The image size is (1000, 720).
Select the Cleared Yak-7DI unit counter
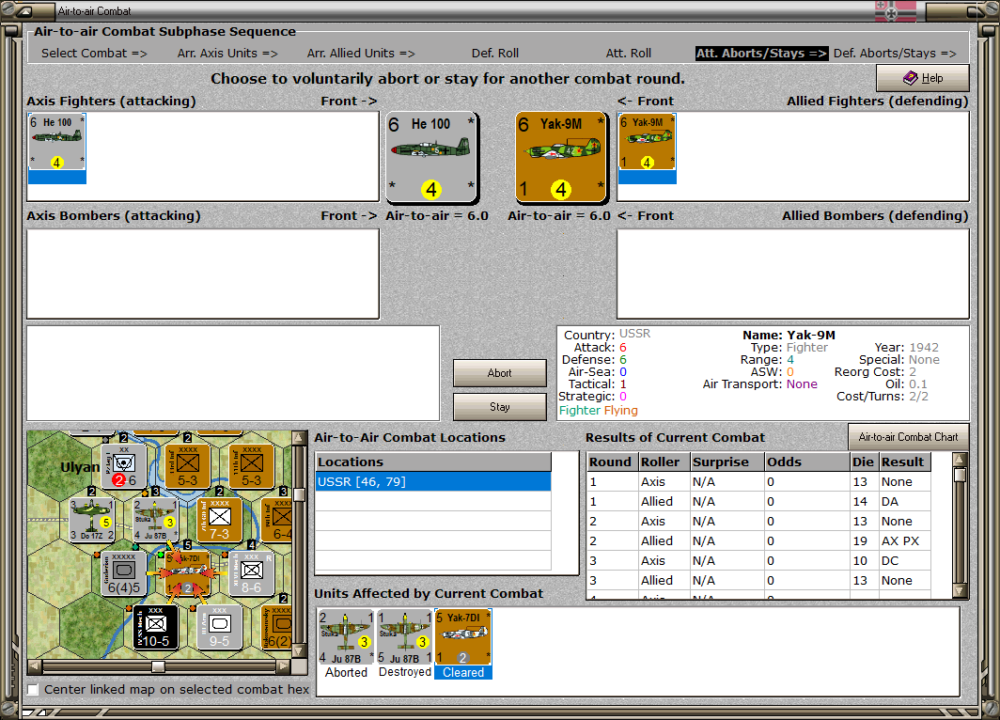coord(463,637)
